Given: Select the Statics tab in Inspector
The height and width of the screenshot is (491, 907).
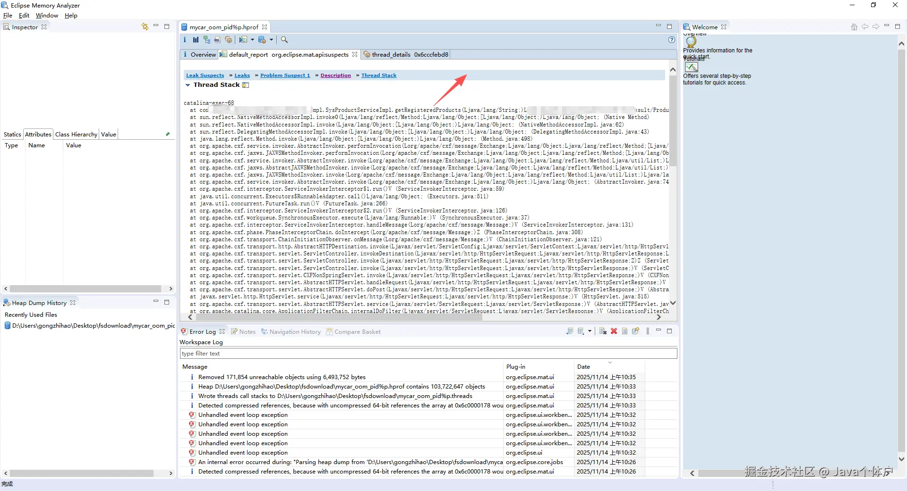Looking at the screenshot, I should (x=12, y=135).
